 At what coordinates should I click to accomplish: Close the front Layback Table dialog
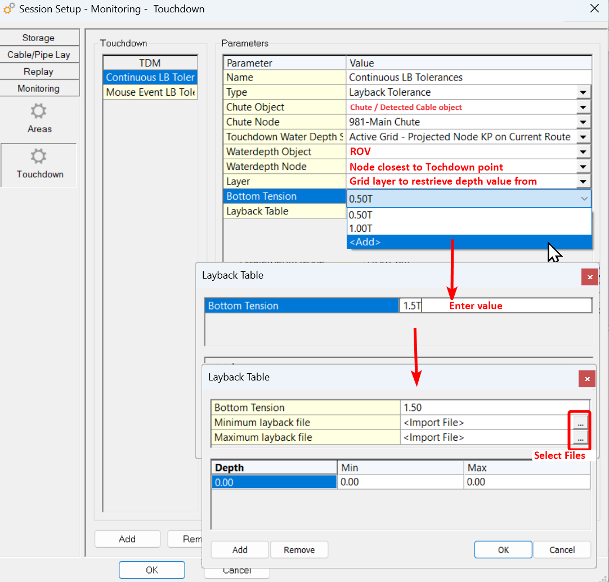click(586, 379)
